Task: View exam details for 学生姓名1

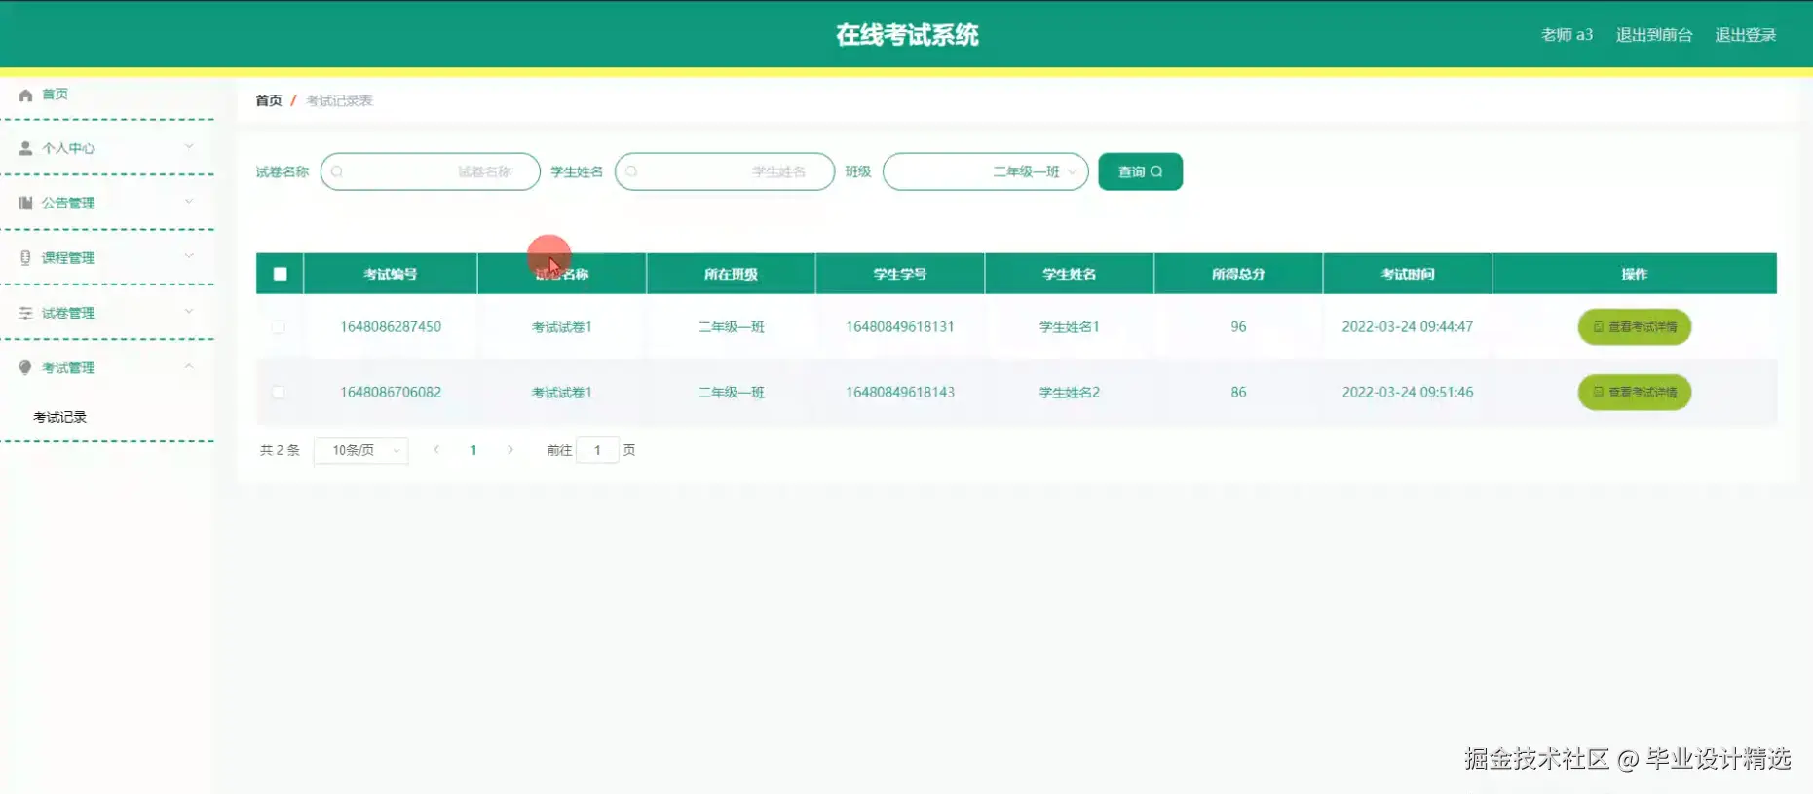Action: [1634, 327]
